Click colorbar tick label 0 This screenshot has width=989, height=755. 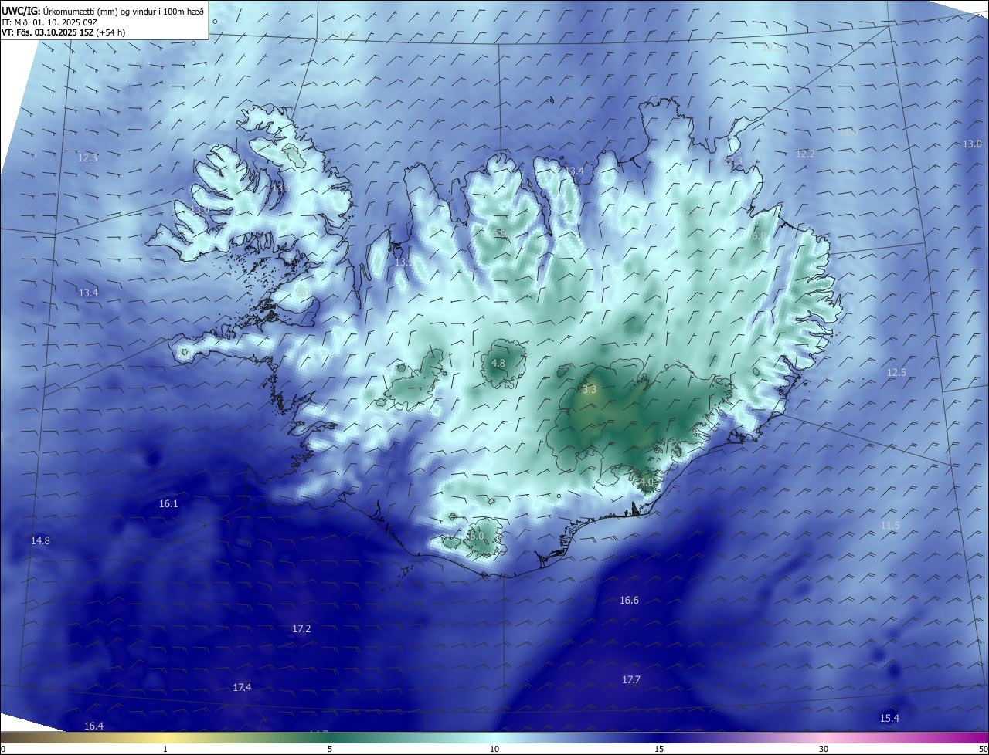[x=3, y=749]
